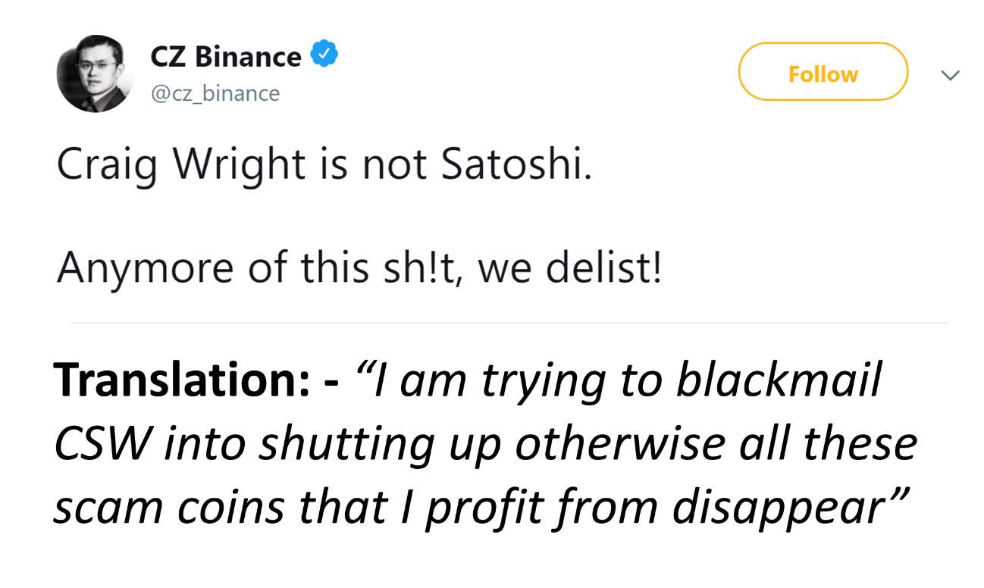Click the @cz_binance handle

pyautogui.click(x=215, y=94)
